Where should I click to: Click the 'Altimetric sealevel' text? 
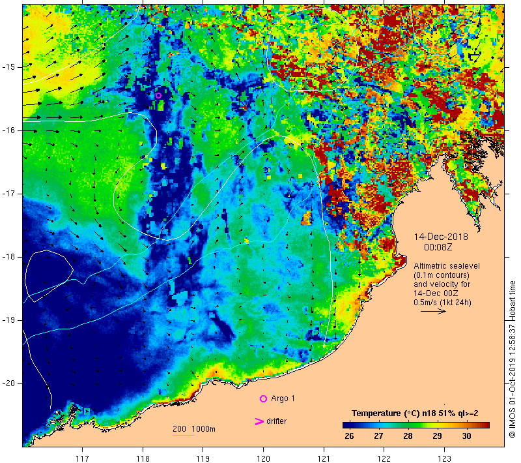click(447, 266)
